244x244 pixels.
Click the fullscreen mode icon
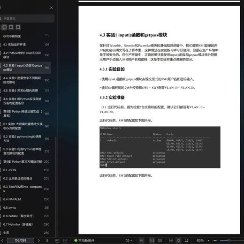click(178, 240)
